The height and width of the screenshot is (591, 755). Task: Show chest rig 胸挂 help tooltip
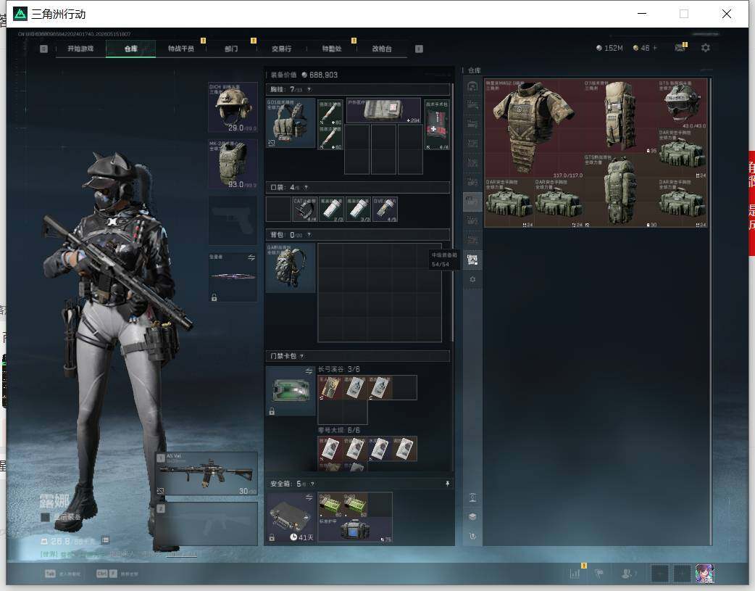click(309, 89)
